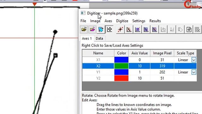The width and height of the screenshot is (202, 114).
Task: Click the fifth digitize icon with purple slashed box
Action: pos(154,29)
